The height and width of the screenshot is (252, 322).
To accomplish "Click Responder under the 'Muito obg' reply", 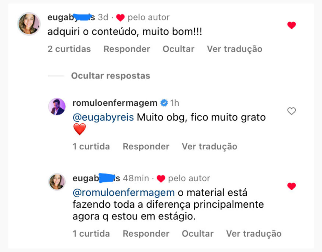I will [x=146, y=147].
